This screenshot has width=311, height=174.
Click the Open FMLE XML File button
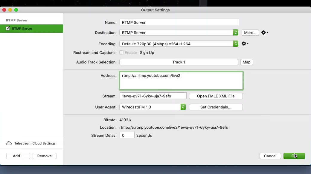click(x=216, y=96)
